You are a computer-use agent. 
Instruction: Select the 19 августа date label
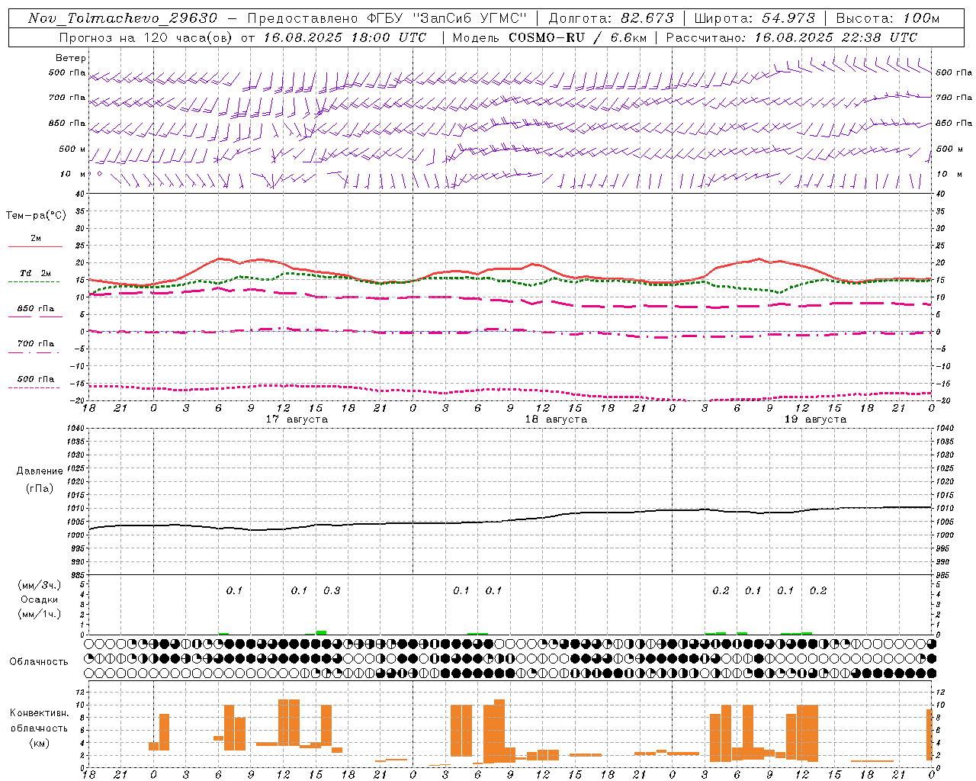[815, 419]
